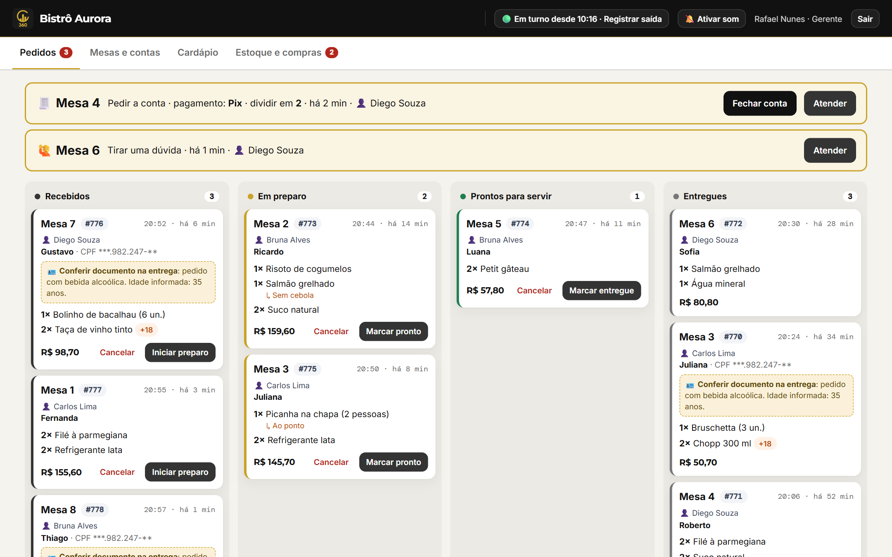Click the person icon on order #777 card

(x=46, y=406)
